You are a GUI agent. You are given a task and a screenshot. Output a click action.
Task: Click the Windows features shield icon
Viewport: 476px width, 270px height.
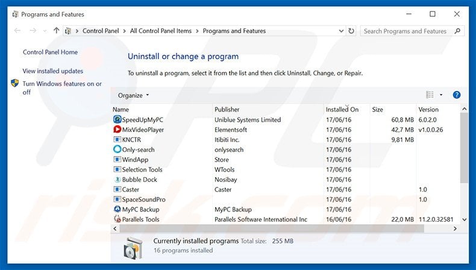[x=15, y=83]
